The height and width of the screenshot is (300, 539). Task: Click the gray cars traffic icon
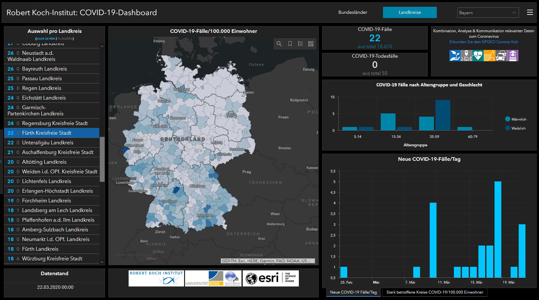click(x=501, y=55)
